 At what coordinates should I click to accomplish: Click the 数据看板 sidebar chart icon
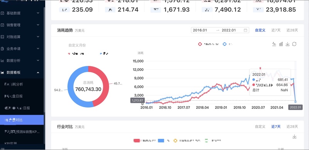point(2,72)
